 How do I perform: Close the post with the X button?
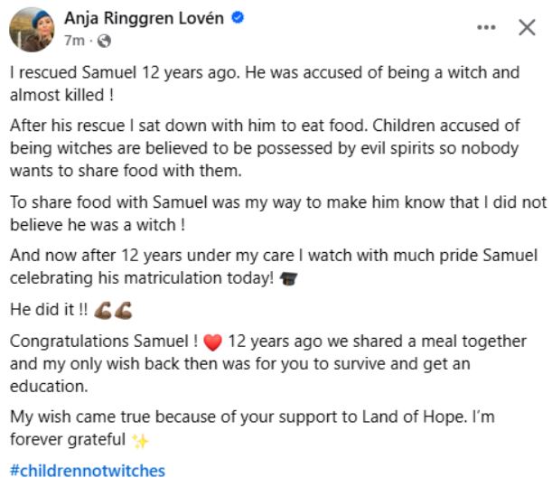click(527, 27)
